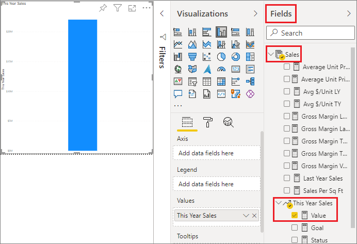Open This Year Sales value dropdown
Viewport: 357px width, 244px height.
pyautogui.click(x=246, y=216)
